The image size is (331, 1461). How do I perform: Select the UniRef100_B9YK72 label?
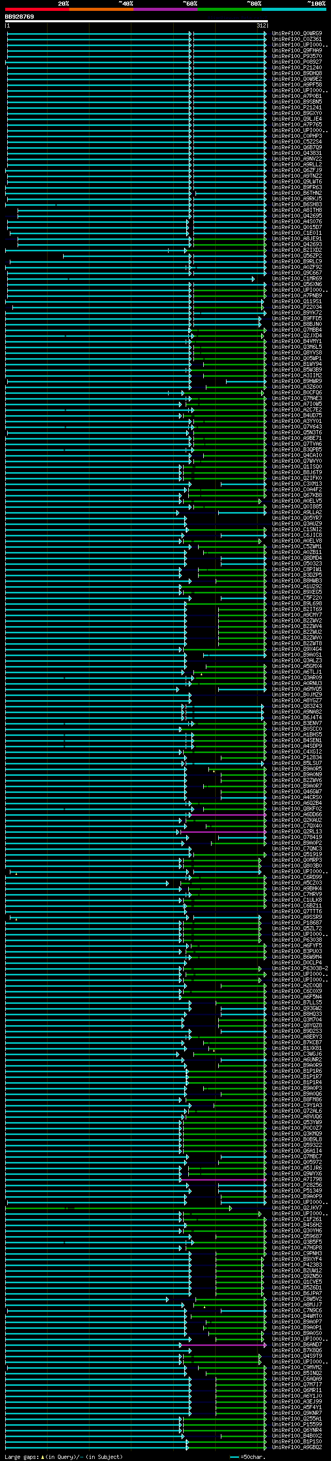click(296, 313)
